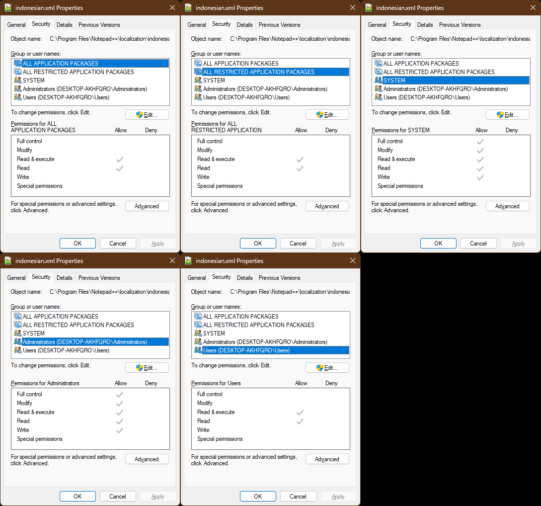The image size is (541, 506).
Task: Click SYSTEM group icon in Permissions for Administrators window
Action: [x=17, y=333]
